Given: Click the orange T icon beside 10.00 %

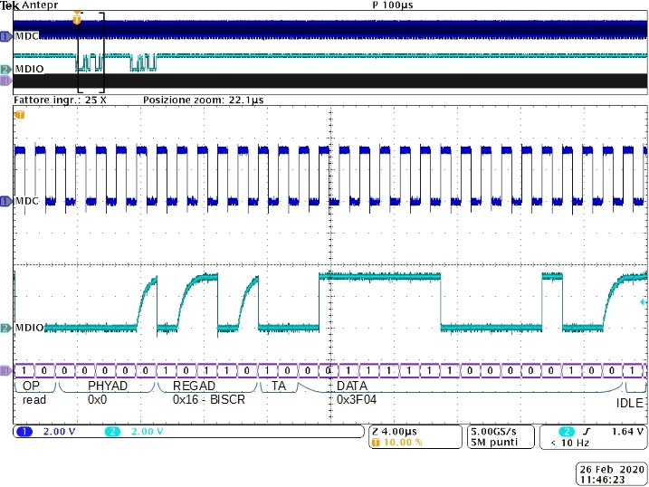Looking at the screenshot, I should 376,443.
